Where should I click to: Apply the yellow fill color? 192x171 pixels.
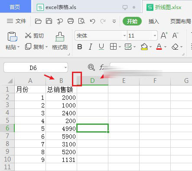coord(144,47)
